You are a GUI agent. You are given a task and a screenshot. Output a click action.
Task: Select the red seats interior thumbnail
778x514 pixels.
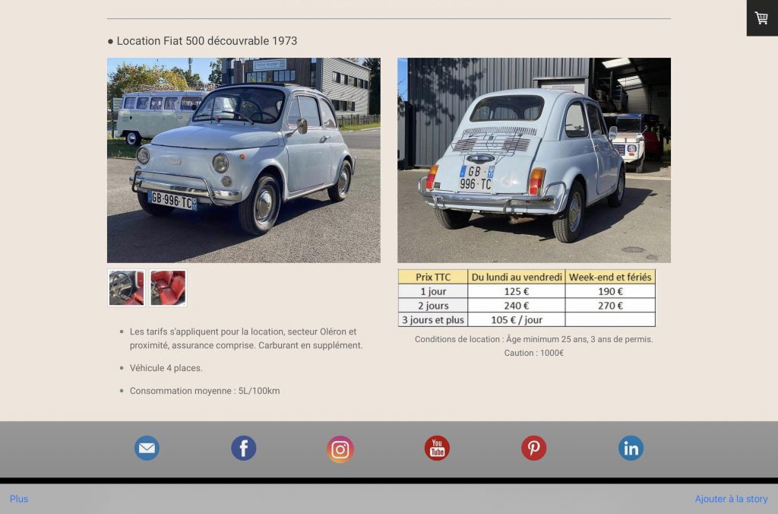tap(168, 288)
